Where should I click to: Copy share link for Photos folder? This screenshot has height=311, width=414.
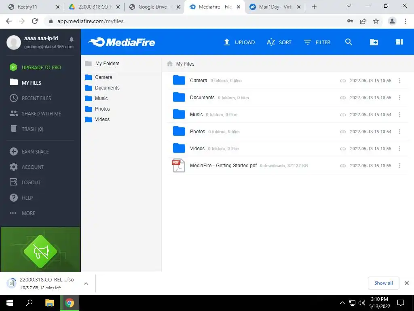coord(343,132)
